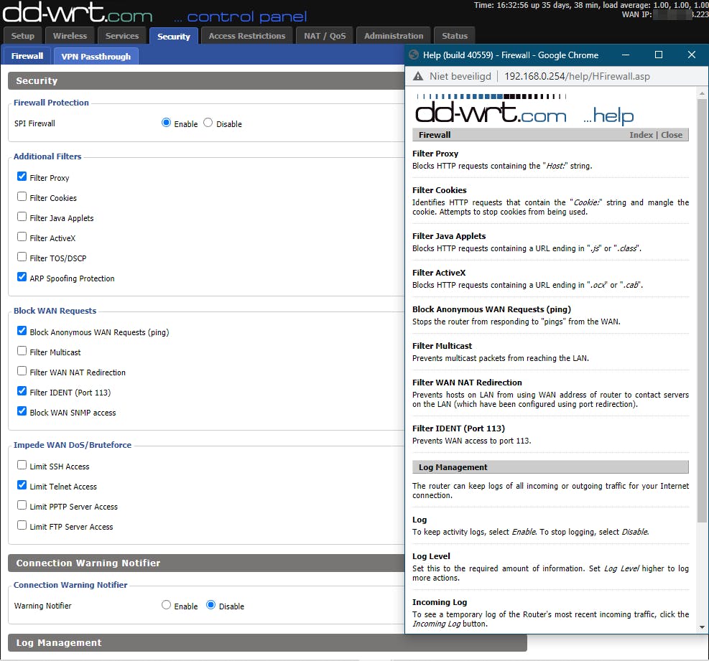Check Filter WAN NAT Redirection checkbox
Image resolution: width=709 pixels, height=661 pixels.
22,371
